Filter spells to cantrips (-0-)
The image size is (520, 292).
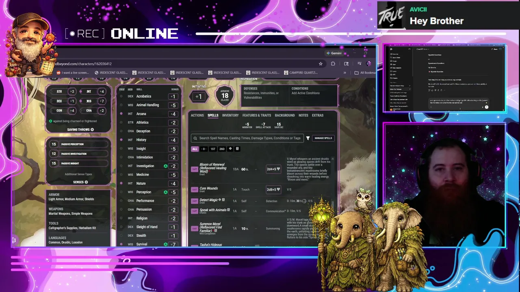pos(204,149)
